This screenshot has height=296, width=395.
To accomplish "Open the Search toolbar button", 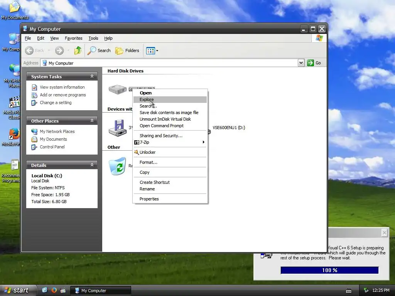I will [x=99, y=50].
